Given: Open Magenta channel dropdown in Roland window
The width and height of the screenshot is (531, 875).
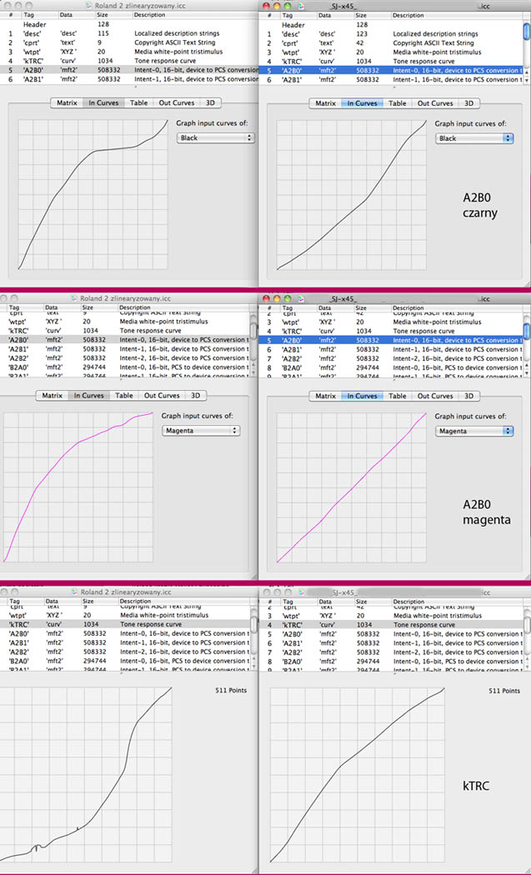Looking at the screenshot, I should pos(201,430).
